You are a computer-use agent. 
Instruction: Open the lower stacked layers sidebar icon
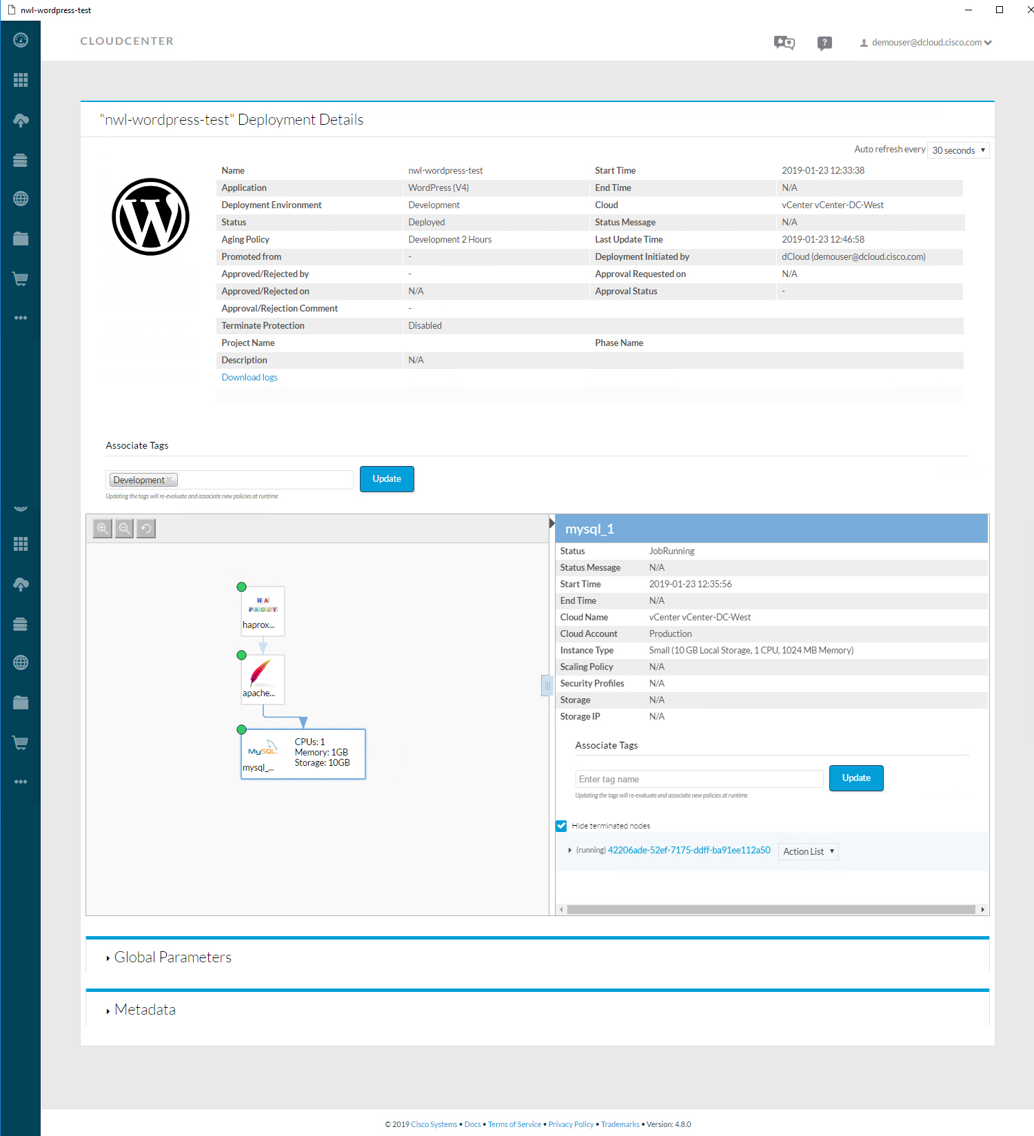21,624
